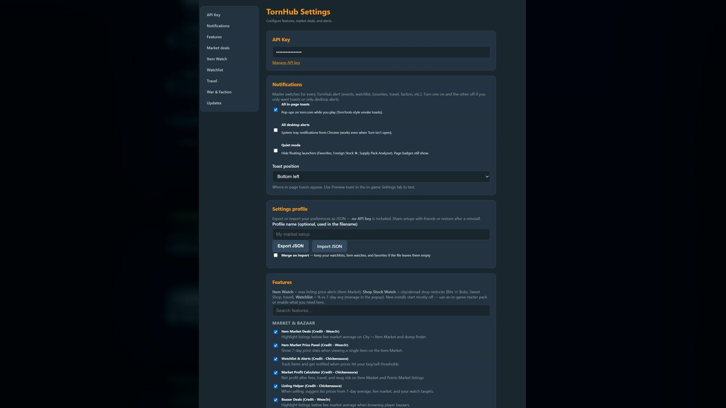
Task: Click the Export JSON button
Action: click(x=290, y=246)
